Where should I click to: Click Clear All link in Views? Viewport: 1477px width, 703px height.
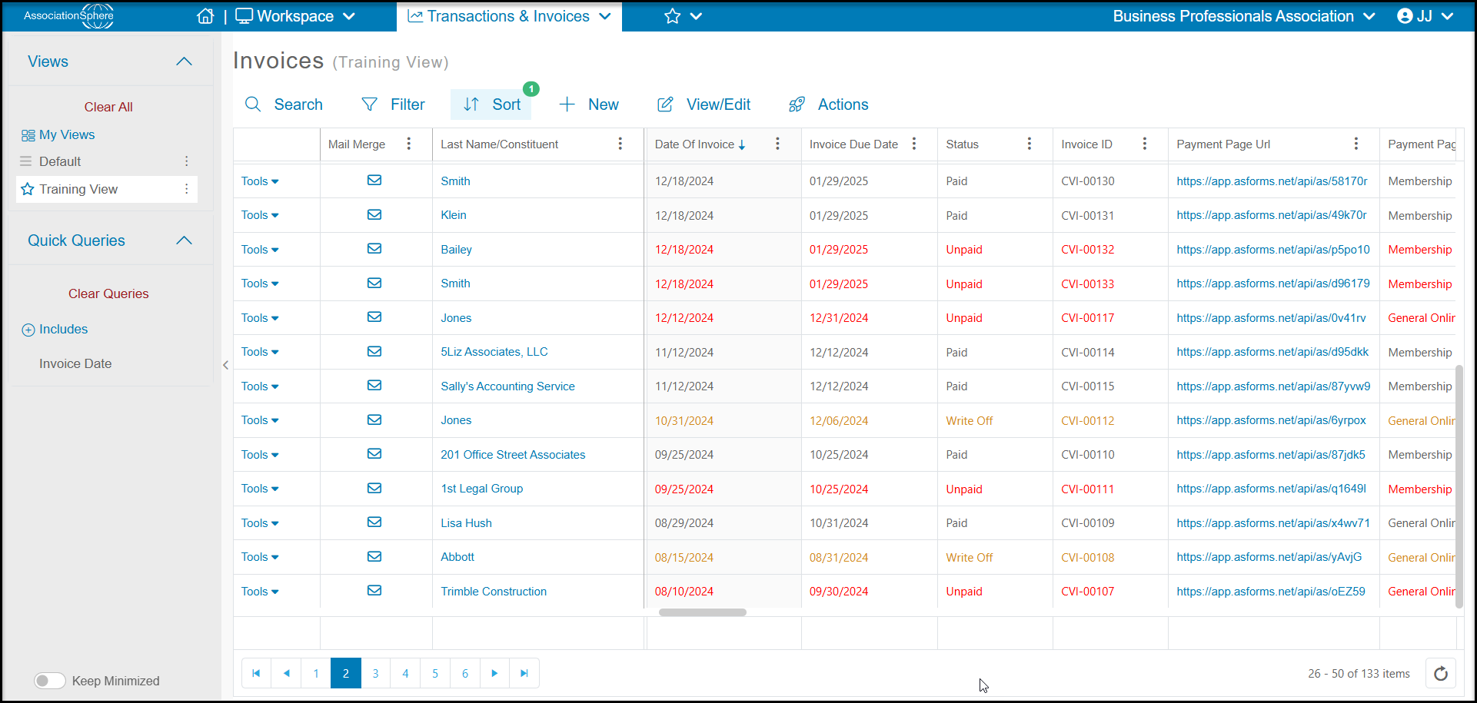tap(108, 107)
